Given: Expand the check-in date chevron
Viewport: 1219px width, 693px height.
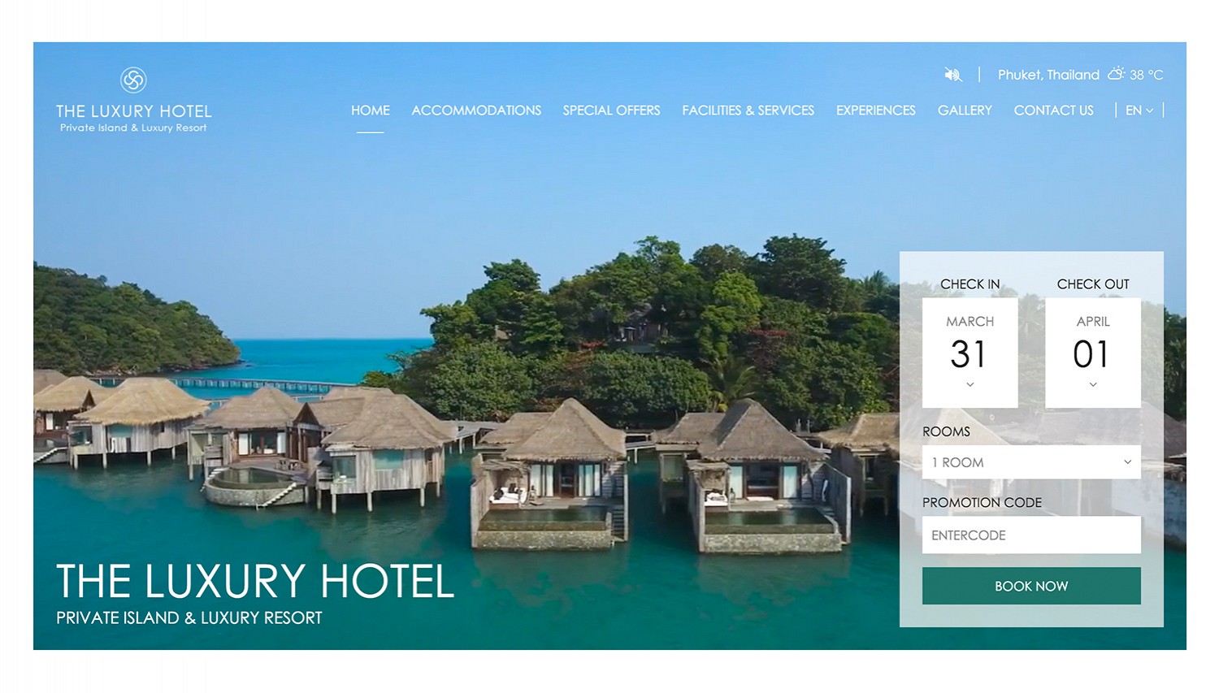Looking at the screenshot, I should [970, 384].
